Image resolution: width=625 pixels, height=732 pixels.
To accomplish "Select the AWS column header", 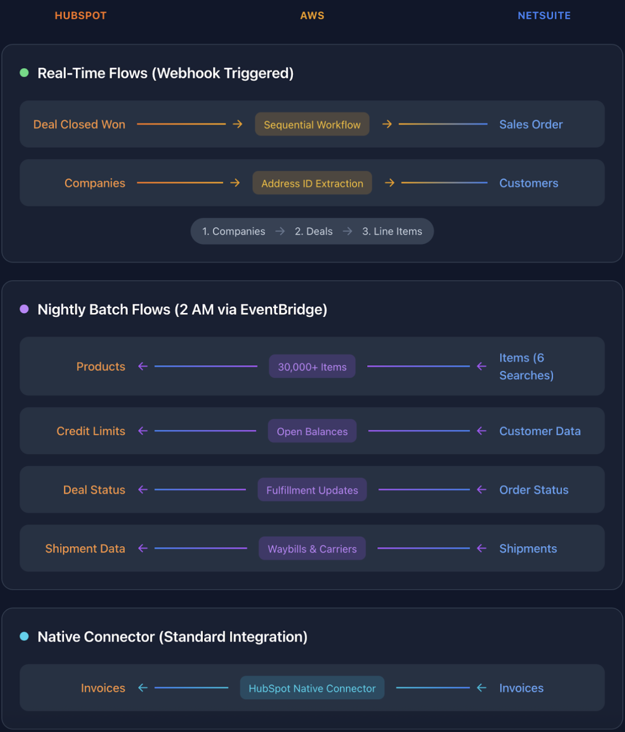I will coord(312,16).
